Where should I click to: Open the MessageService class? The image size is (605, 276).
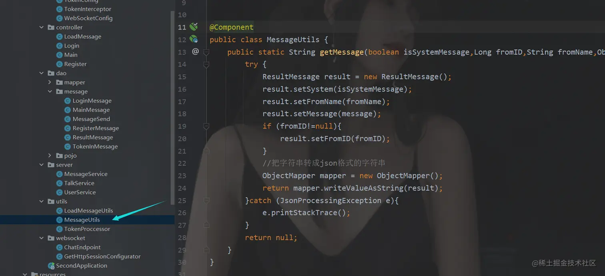pos(86,174)
